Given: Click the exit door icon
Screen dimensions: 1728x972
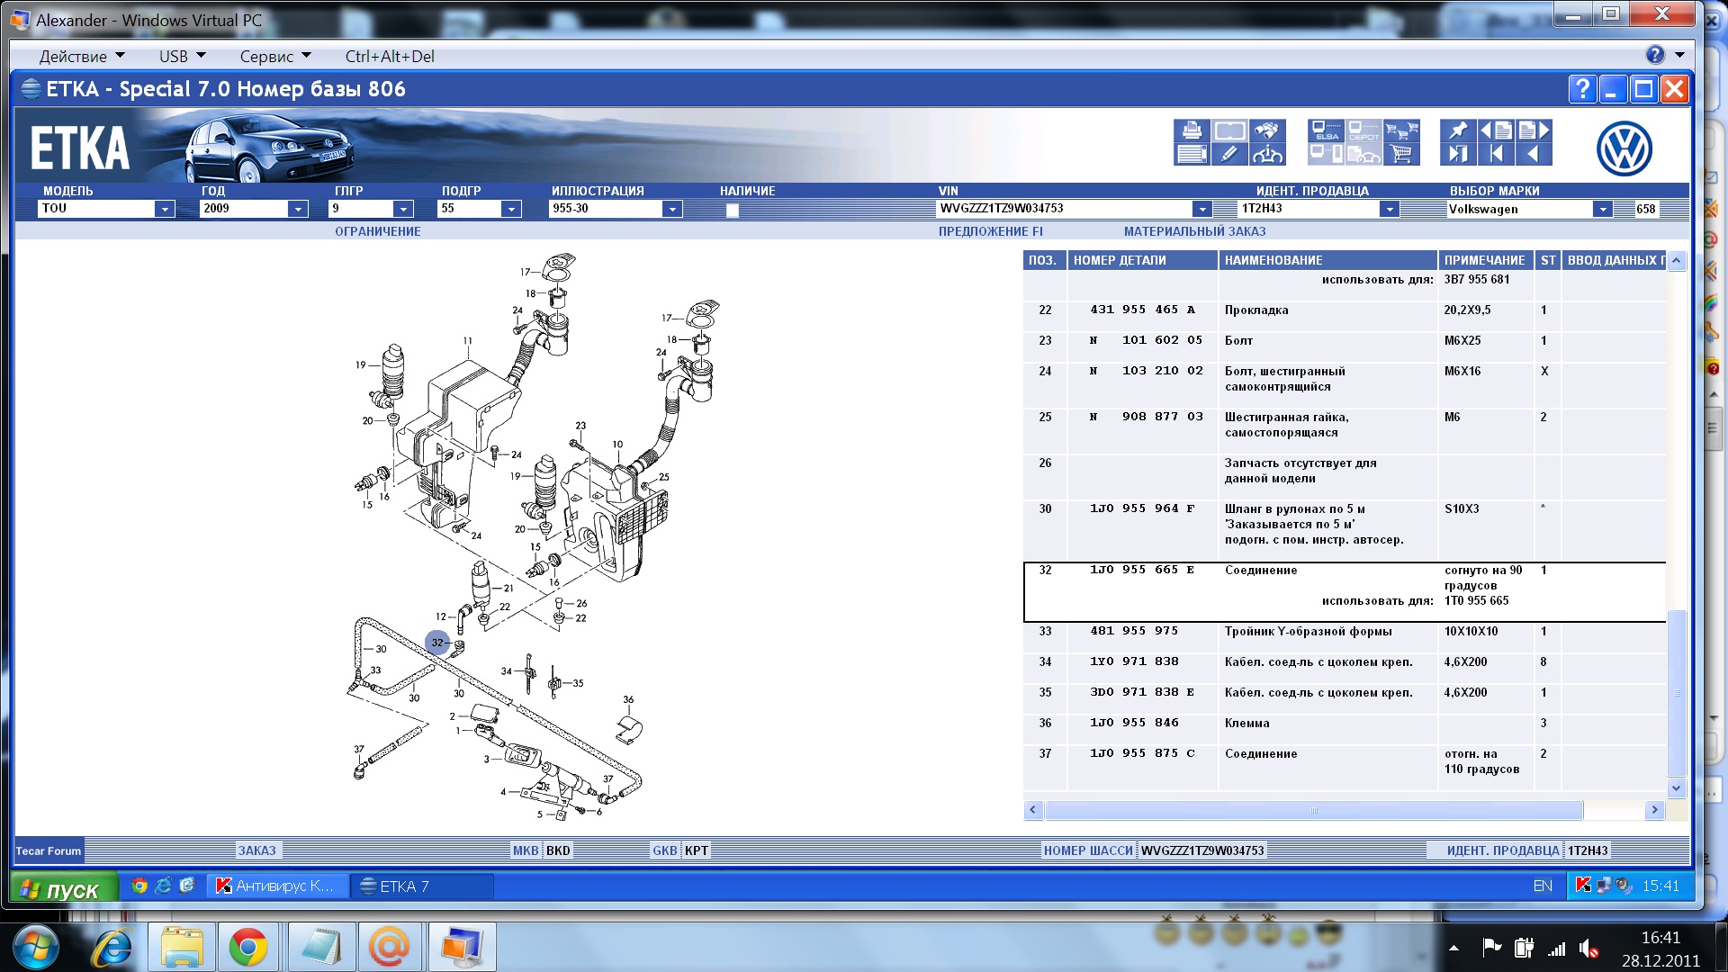Looking at the screenshot, I should tap(1458, 154).
